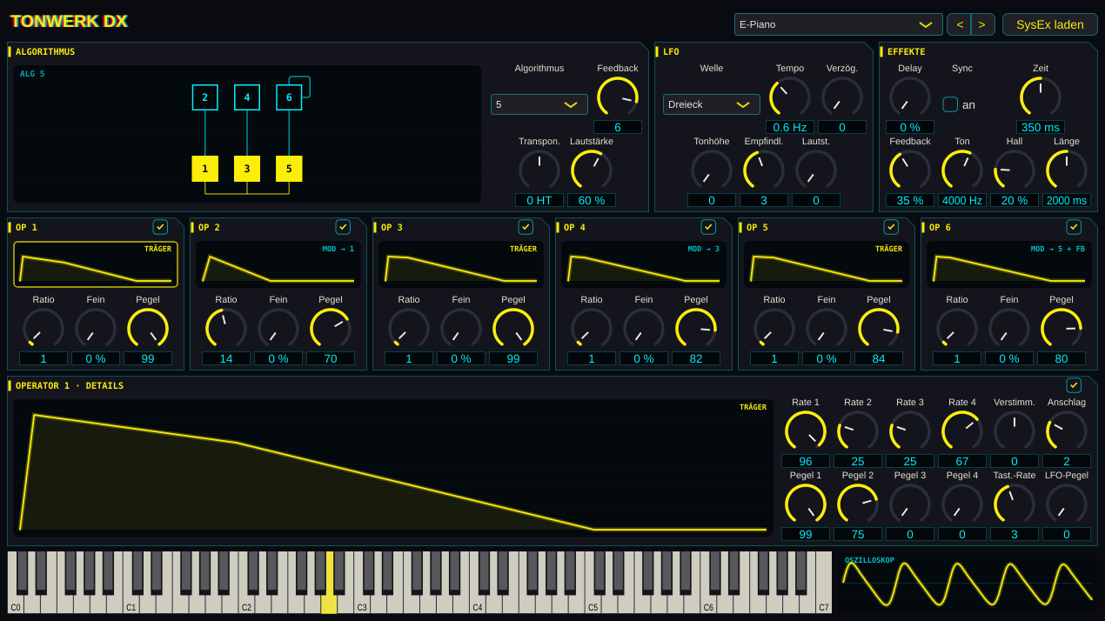Select operator node 6 in the algorithm diagram
Screen dimensions: 1105x621
[x=289, y=97]
